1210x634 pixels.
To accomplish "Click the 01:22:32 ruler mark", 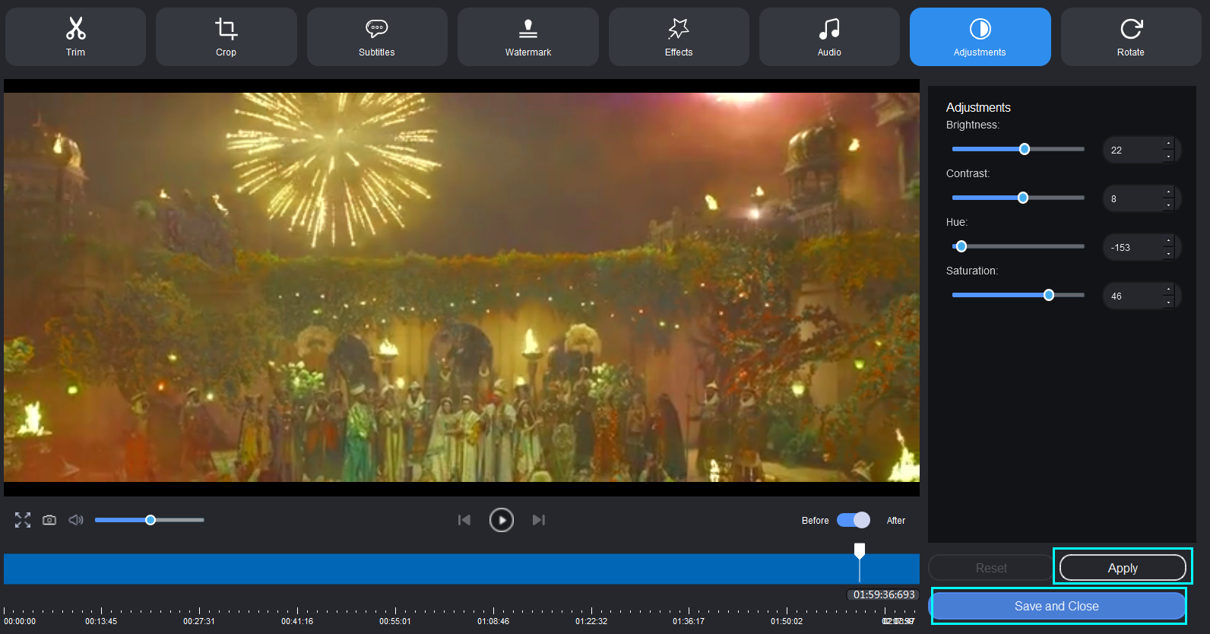I will point(591,621).
